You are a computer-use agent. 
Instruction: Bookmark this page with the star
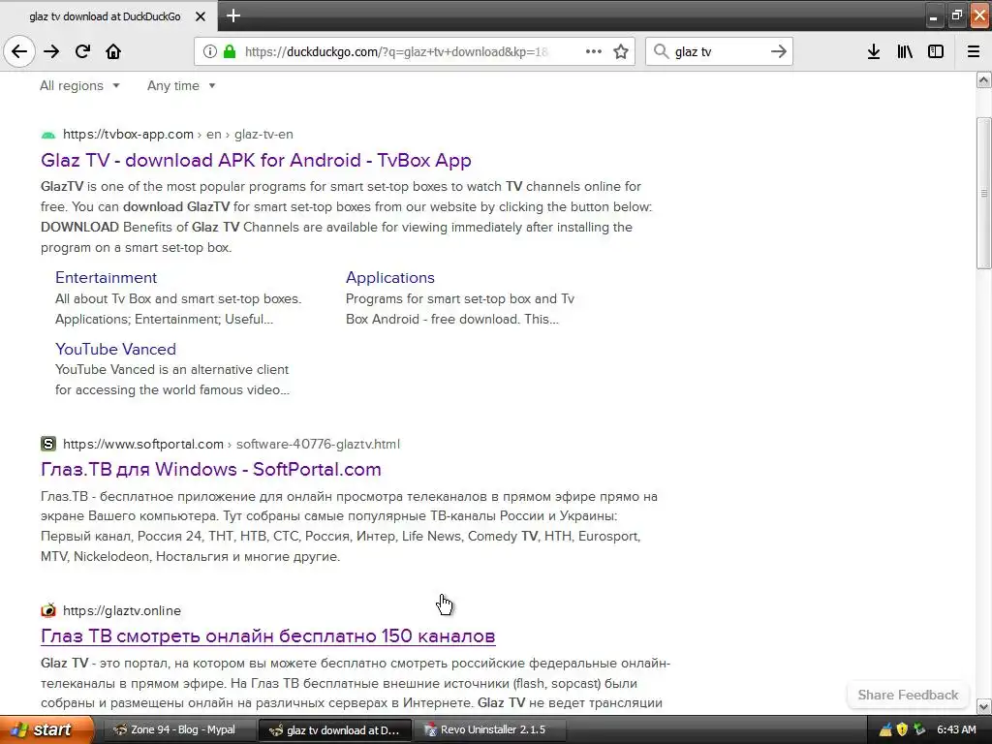click(621, 51)
